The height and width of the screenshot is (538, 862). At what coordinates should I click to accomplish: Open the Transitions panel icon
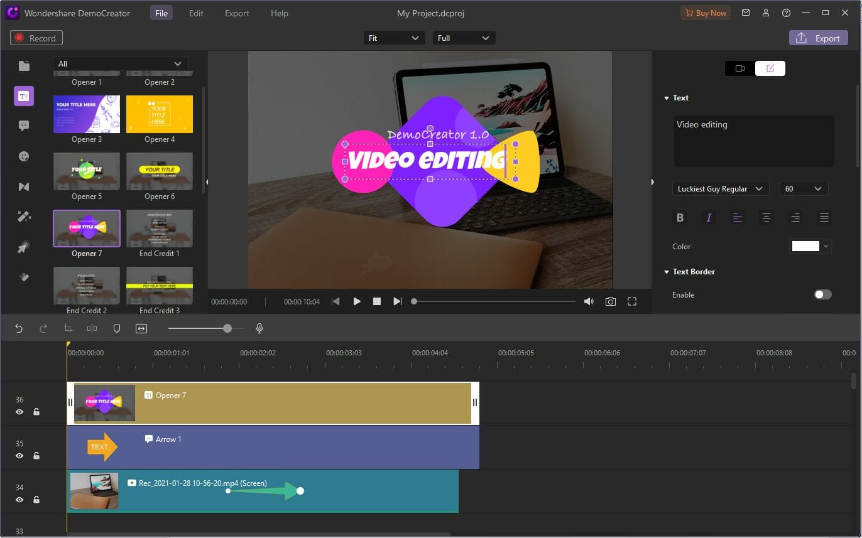coord(24,186)
